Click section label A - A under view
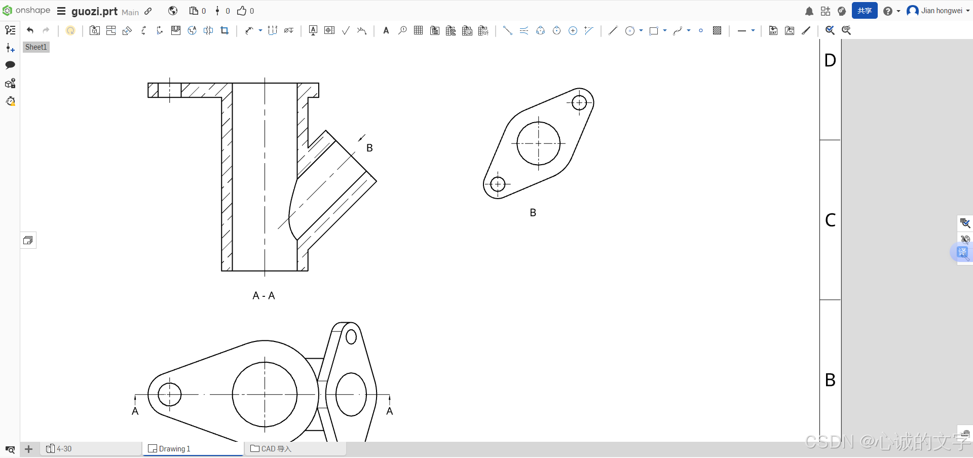 pyautogui.click(x=264, y=295)
